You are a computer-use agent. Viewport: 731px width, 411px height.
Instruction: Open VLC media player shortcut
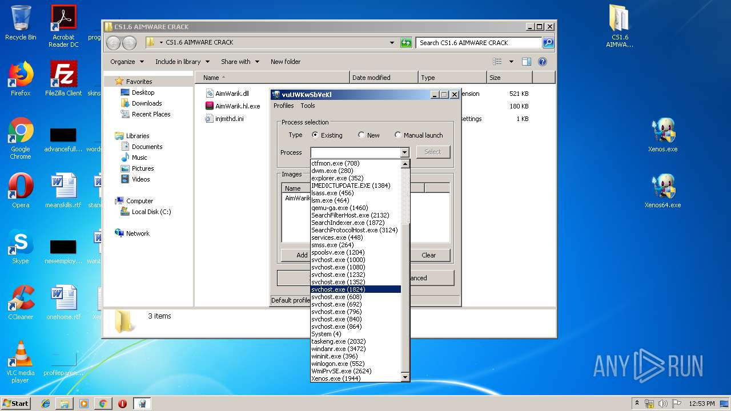pos(21,362)
